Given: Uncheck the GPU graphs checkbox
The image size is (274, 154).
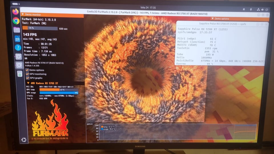Looking at the screenshot, I should coord(27,78).
